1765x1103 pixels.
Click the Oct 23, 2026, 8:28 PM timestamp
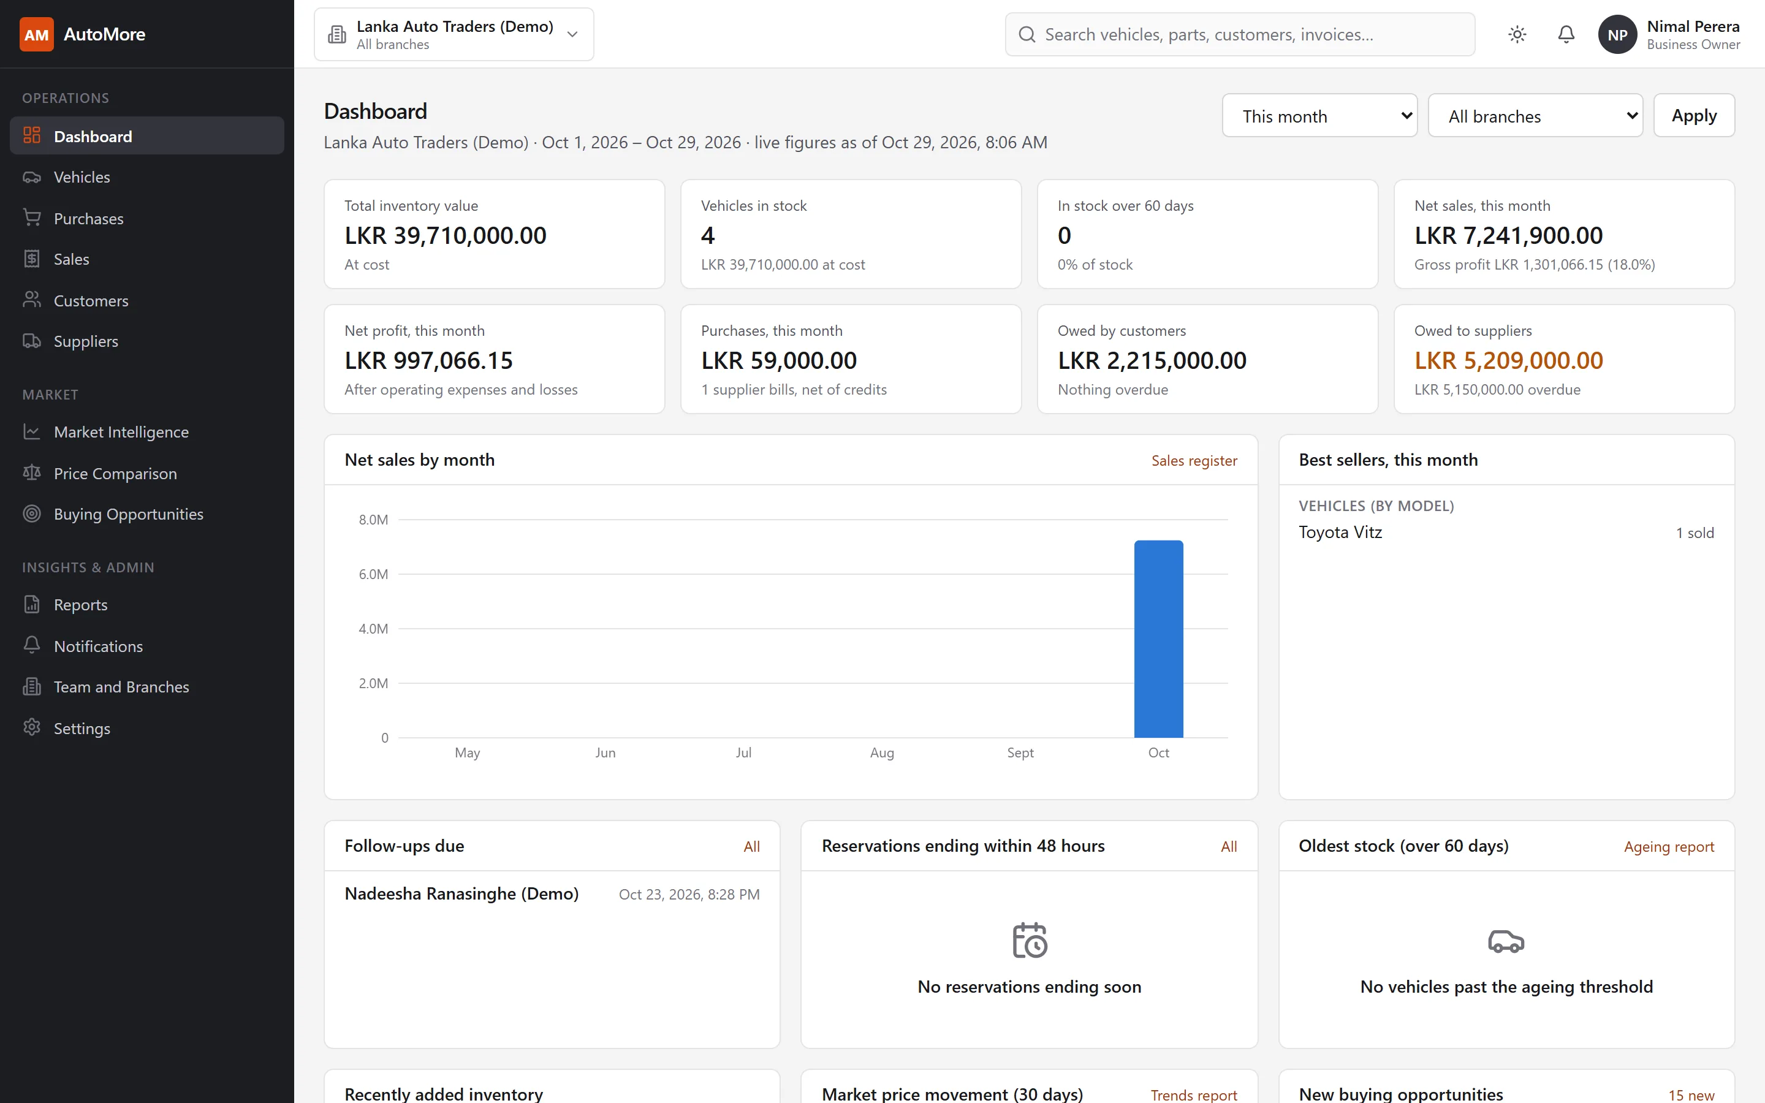pos(688,895)
